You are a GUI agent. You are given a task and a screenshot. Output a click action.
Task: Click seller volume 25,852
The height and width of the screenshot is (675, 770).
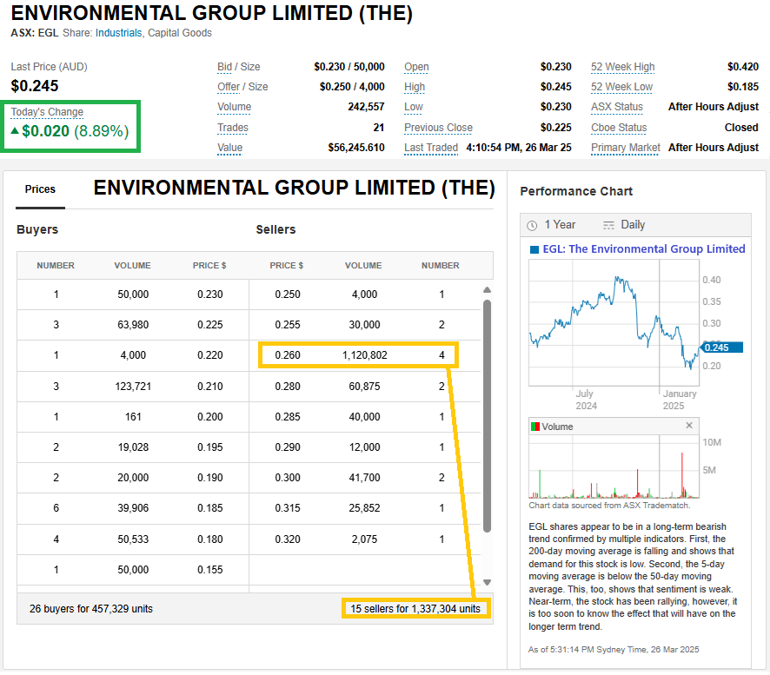pos(364,508)
